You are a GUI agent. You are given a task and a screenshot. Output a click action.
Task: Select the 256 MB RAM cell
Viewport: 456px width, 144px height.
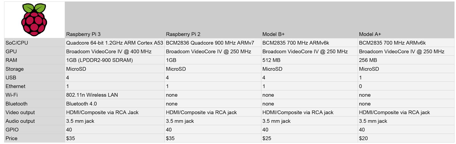click(x=368, y=60)
